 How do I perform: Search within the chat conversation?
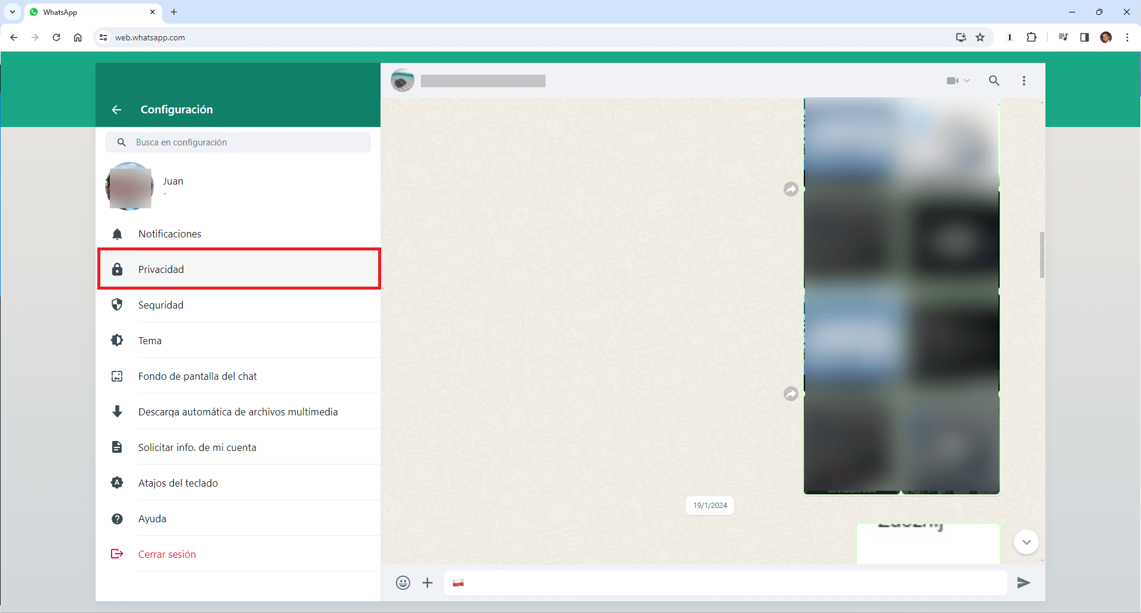point(994,81)
